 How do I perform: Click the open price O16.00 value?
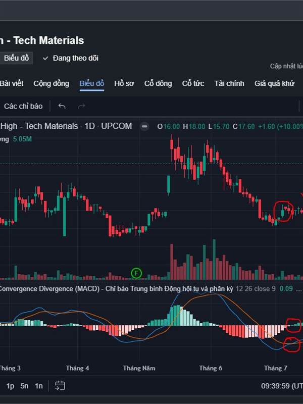click(169, 127)
